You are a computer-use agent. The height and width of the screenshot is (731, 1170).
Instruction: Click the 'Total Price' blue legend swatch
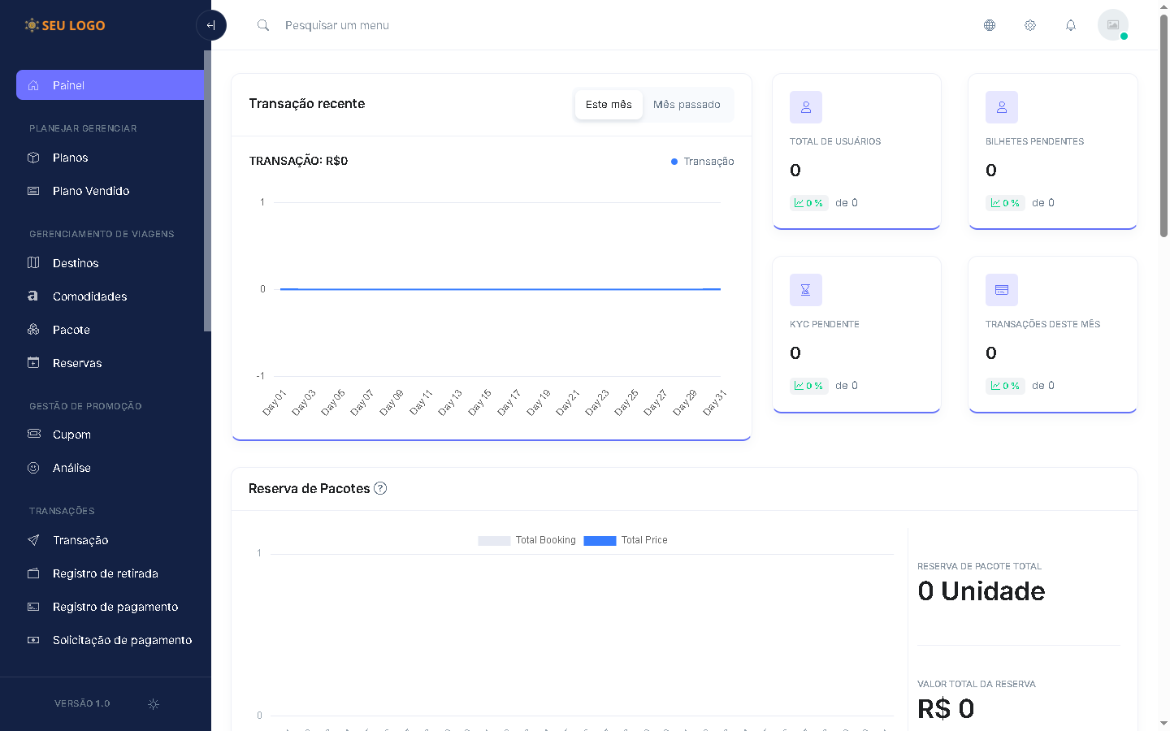[600, 541]
